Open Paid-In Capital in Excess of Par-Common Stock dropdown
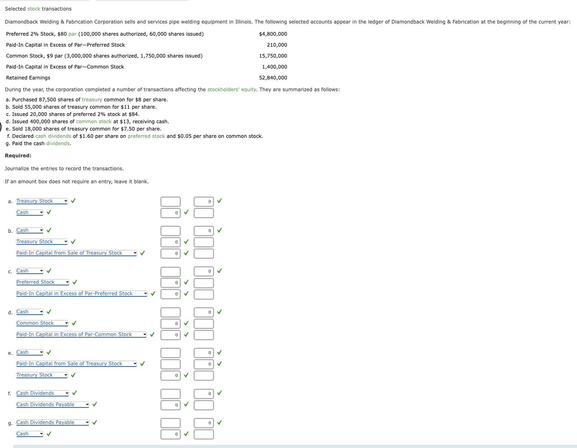 tap(81, 334)
